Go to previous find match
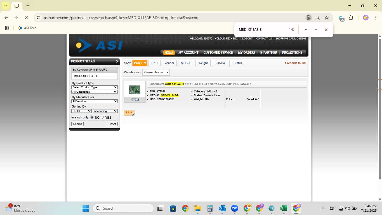This screenshot has width=382, height=215. point(306,30)
